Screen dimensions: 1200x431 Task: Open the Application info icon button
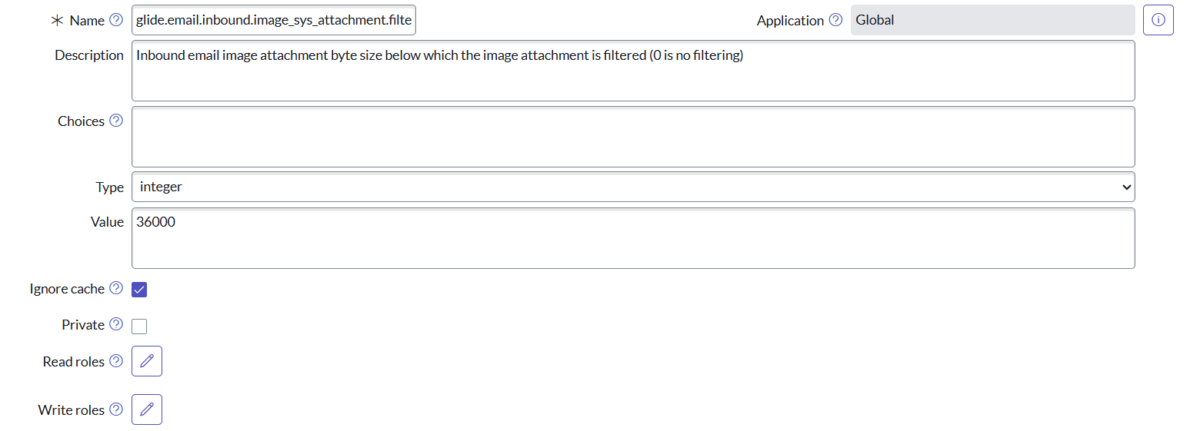coord(1158,20)
